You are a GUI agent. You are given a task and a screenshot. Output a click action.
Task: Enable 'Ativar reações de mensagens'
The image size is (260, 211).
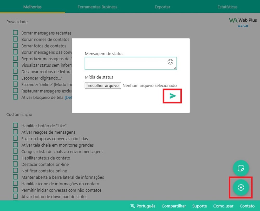point(15,132)
